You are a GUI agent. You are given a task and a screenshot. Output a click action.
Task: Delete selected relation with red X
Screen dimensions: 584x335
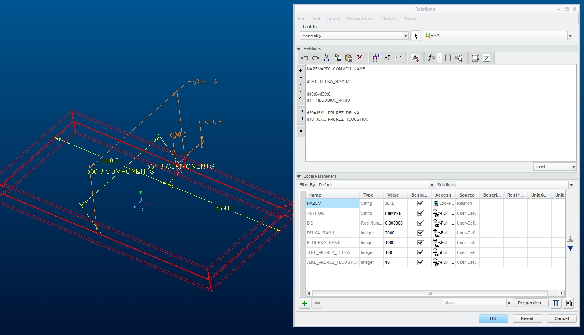(359, 58)
